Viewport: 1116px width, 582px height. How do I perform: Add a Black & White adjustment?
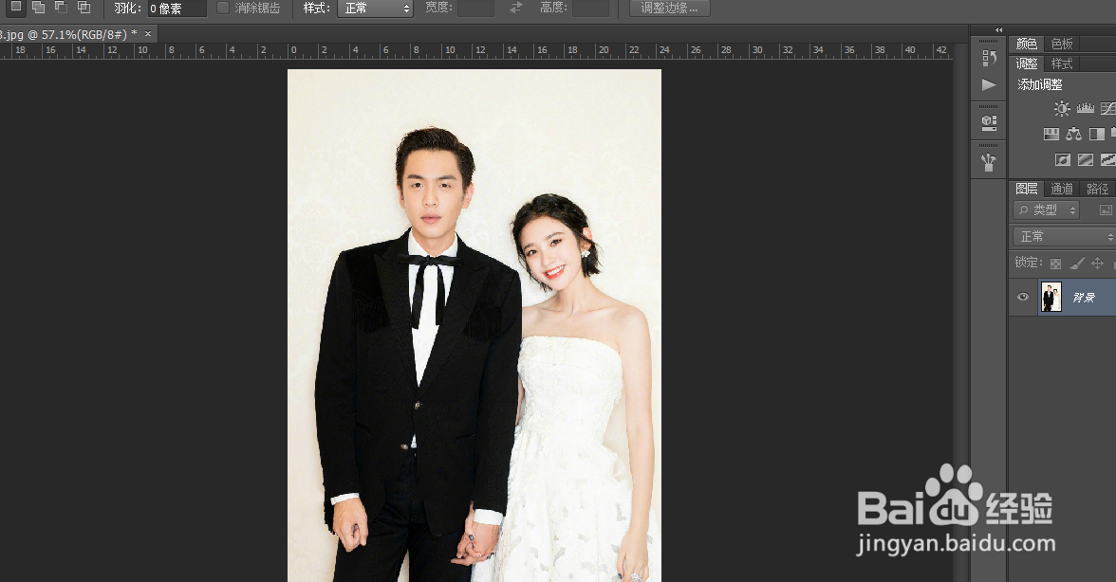coord(1097,134)
